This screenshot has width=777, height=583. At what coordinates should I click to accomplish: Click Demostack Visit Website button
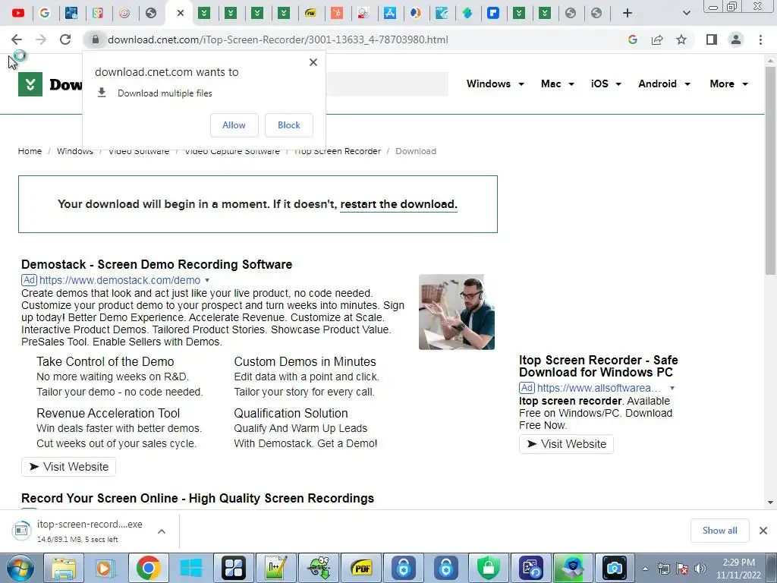[68, 467]
